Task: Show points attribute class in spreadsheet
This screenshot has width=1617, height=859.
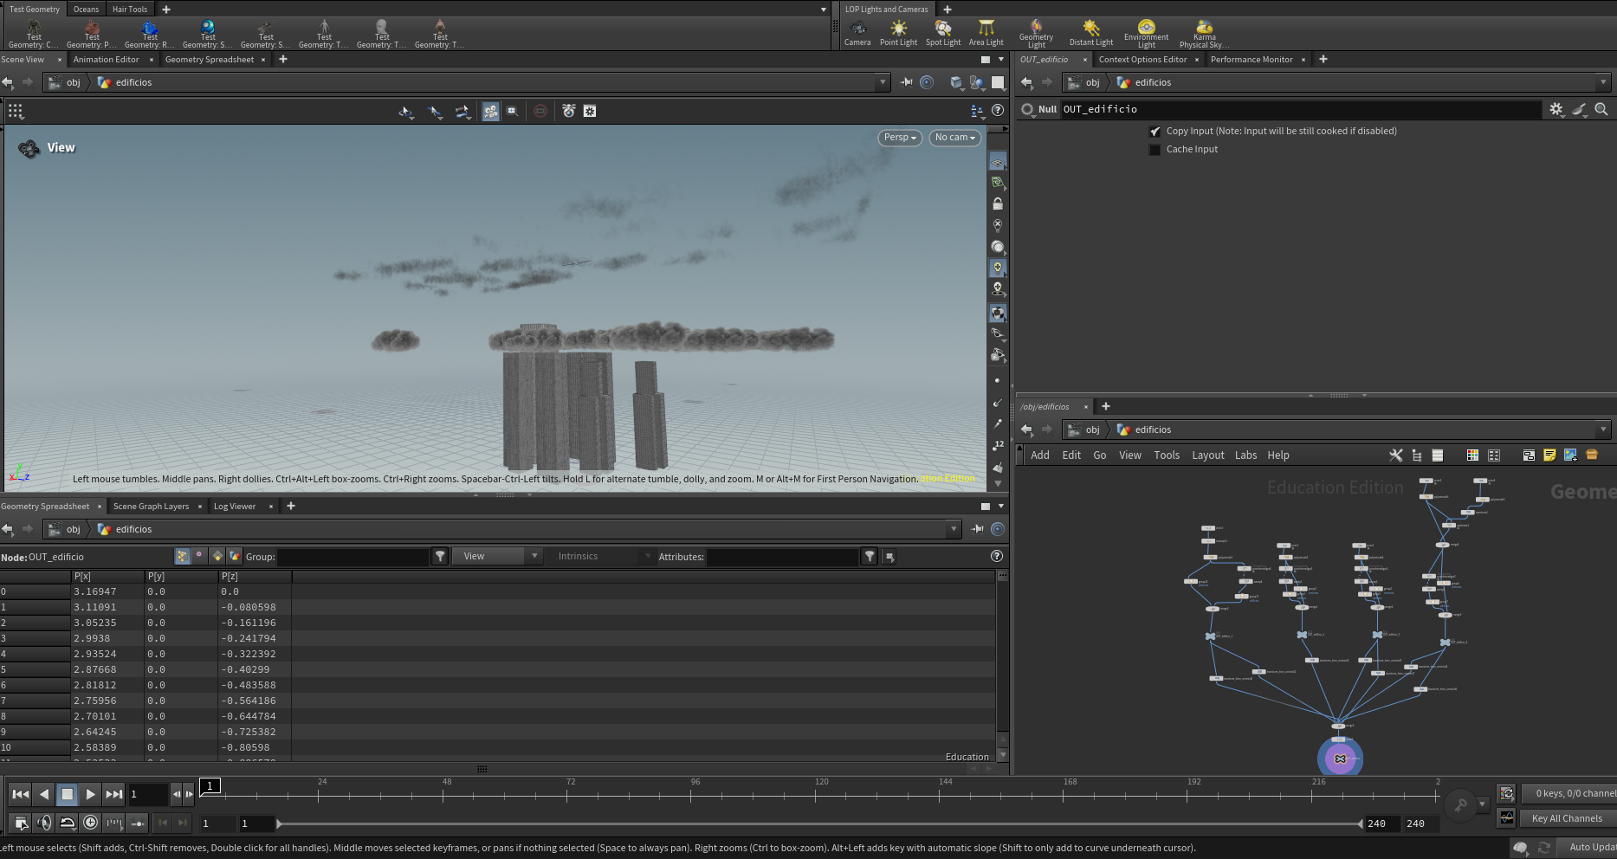Action: click(183, 557)
